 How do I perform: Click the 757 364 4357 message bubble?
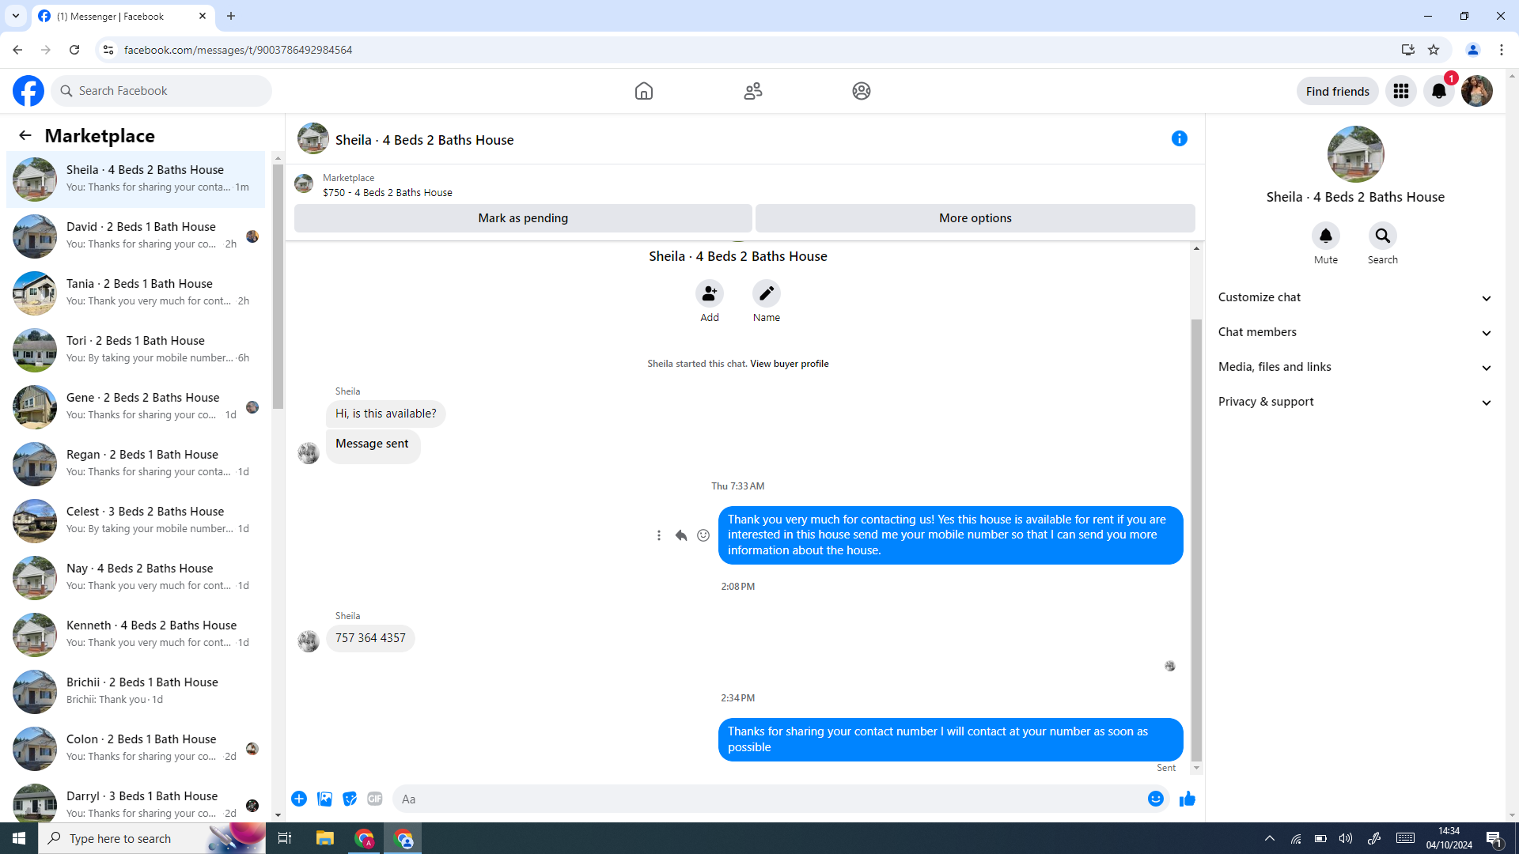click(370, 638)
